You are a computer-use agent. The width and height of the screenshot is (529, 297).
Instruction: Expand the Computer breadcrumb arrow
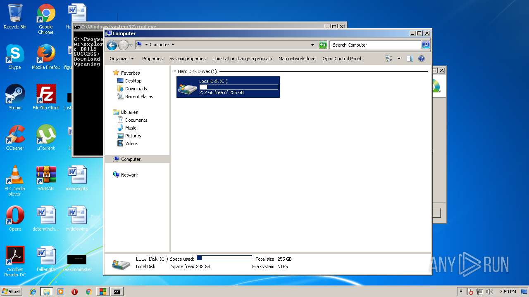[173, 45]
